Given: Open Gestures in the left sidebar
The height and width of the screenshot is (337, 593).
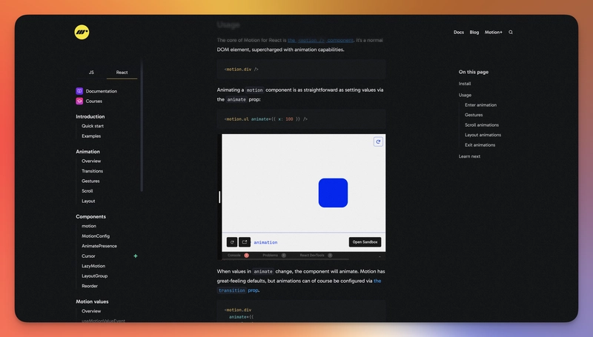Looking at the screenshot, I should click(90, 181).
